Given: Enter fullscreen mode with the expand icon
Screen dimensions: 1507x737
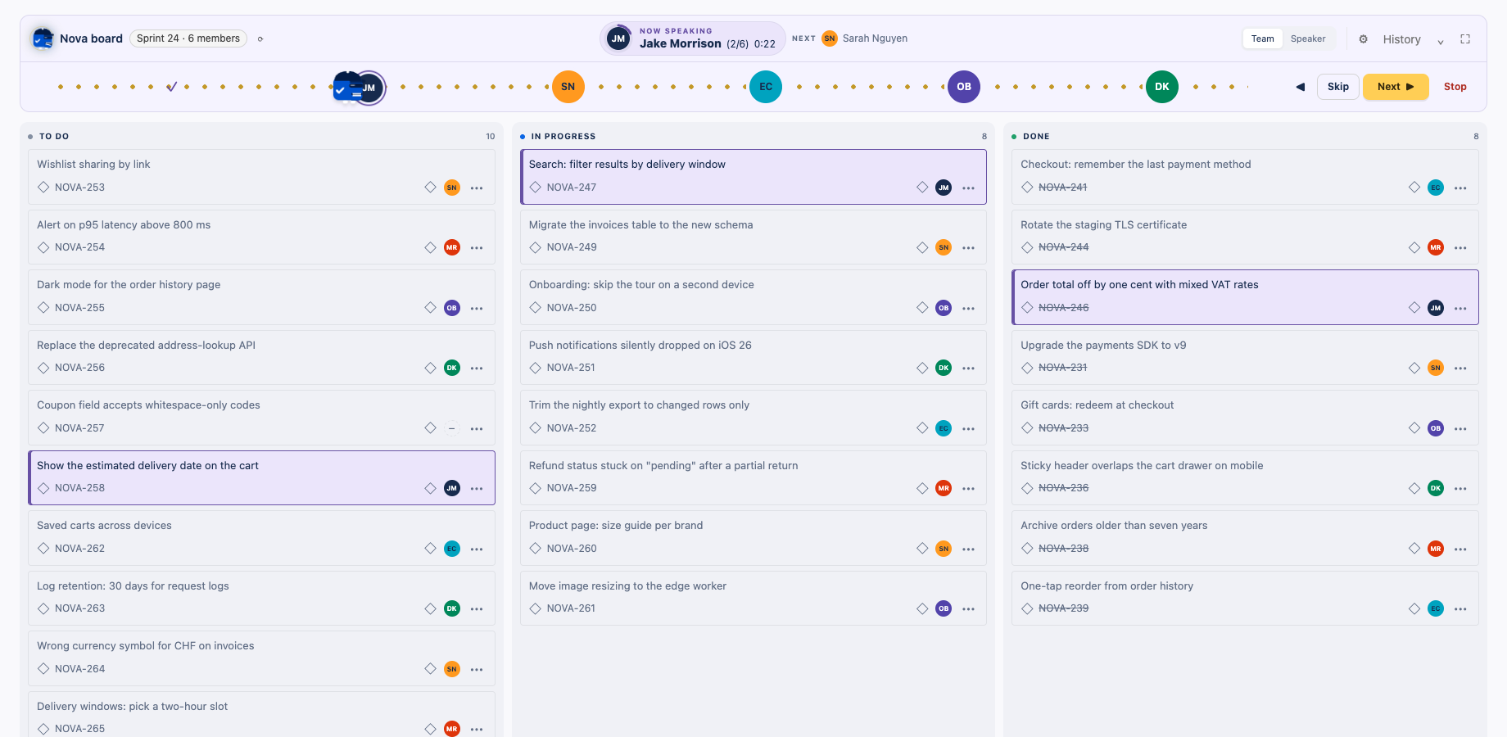Looking at the screenshot, I should pyautogui.click(x=1465, y=38).
